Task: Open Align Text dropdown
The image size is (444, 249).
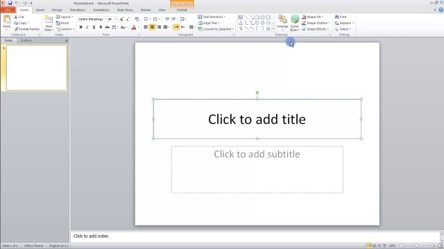Action: tap(208, 23)
